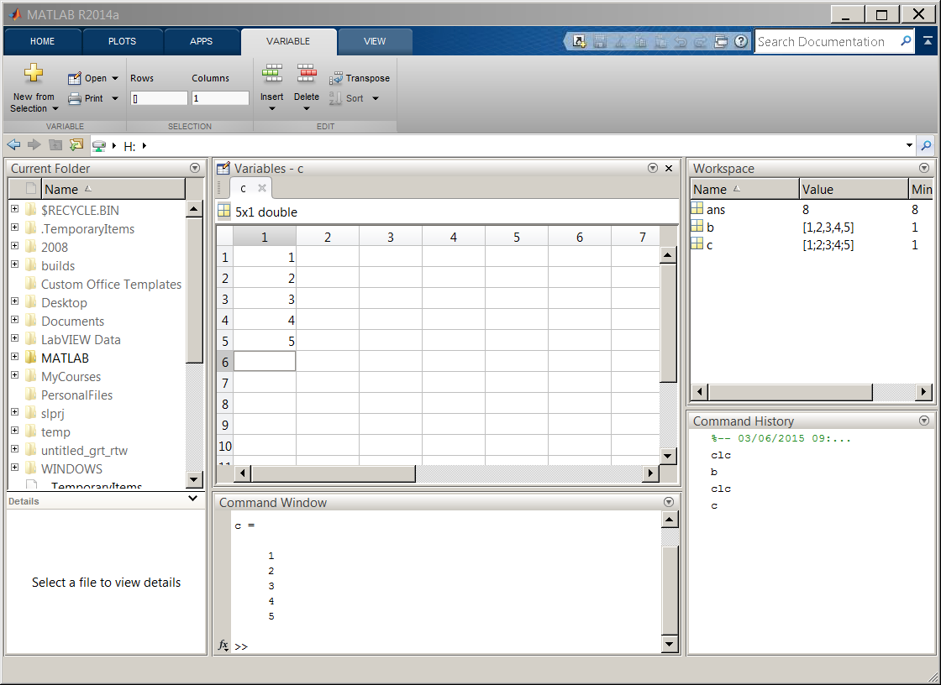941x685 pixels.
Task: Click the Save icon in quick access toolbar
Action: click(600, 41)
